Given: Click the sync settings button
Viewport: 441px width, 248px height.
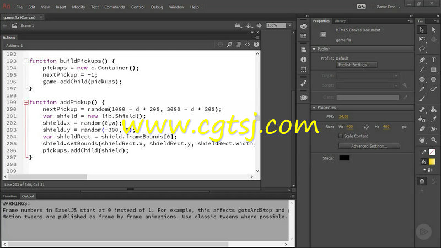Looking at the screenshot, I should [361, 7].
